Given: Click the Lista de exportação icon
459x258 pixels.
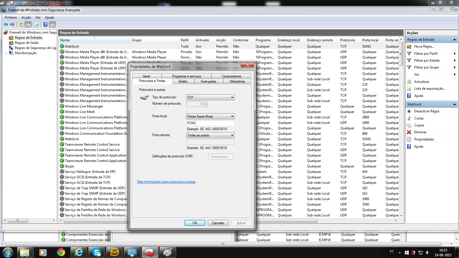Looking at the screenshot, I should (x=409, y=89).
